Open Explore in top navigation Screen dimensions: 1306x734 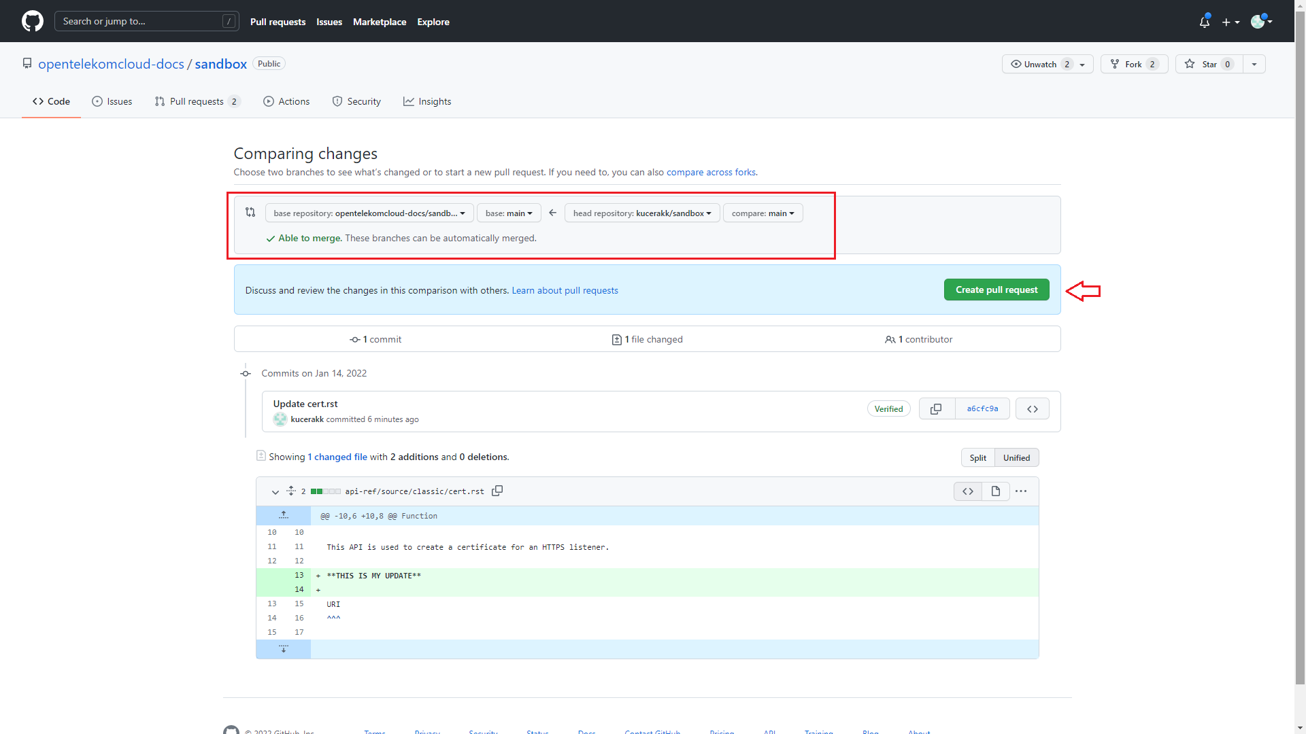point(433,22)
